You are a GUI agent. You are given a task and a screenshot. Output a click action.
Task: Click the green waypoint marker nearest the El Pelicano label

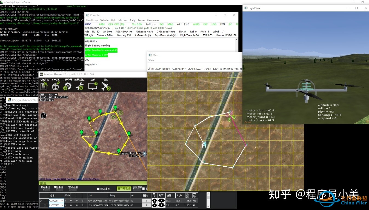click(x=119, y=151)
